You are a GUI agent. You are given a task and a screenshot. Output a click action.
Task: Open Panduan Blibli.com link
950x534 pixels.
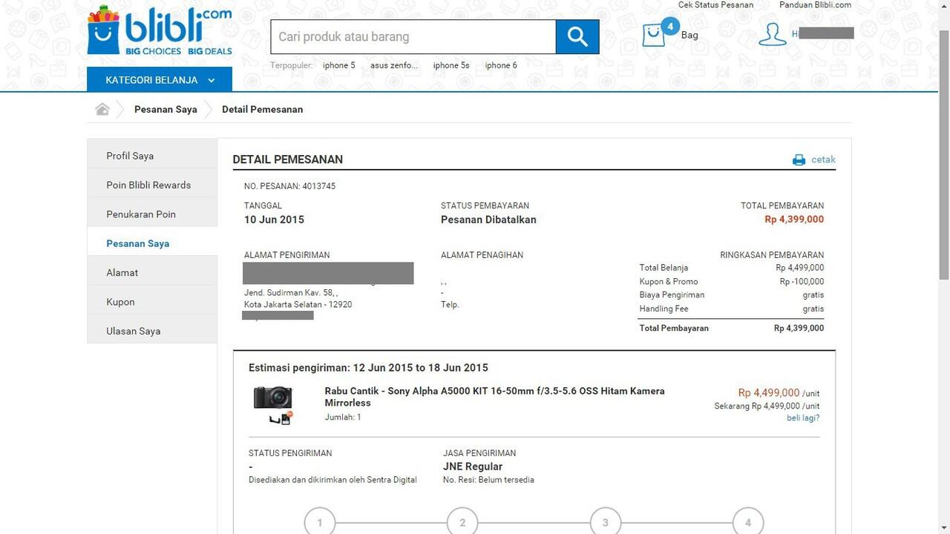pyautogui.click(x=815, y=5)
